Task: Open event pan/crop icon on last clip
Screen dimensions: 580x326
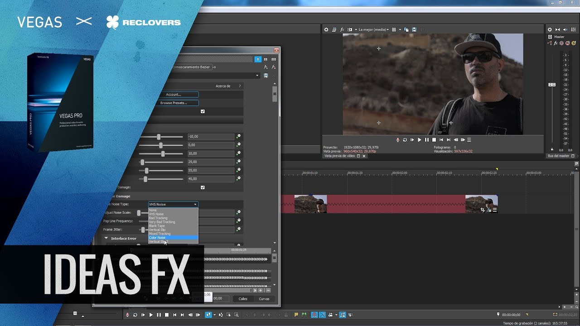Action: click(483, 210)
